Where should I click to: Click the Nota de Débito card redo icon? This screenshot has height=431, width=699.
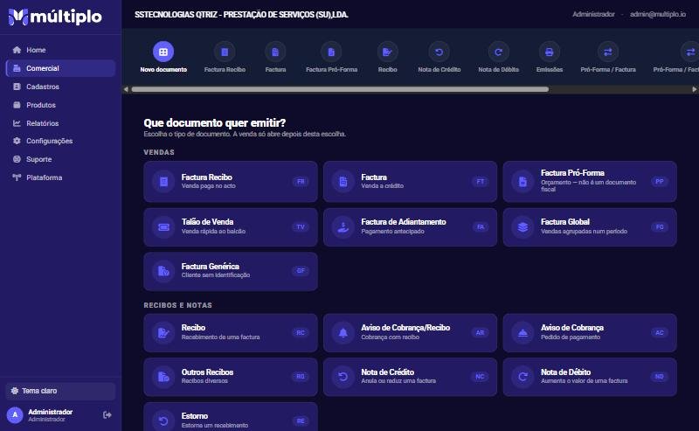click(523, 377)
